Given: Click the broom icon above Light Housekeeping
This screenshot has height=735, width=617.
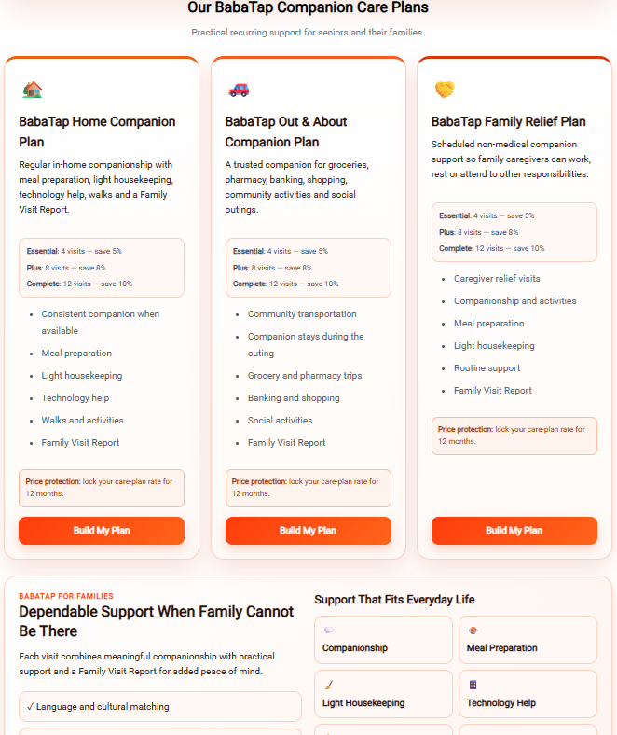Looking at the screenshot, I should (329, 685).
